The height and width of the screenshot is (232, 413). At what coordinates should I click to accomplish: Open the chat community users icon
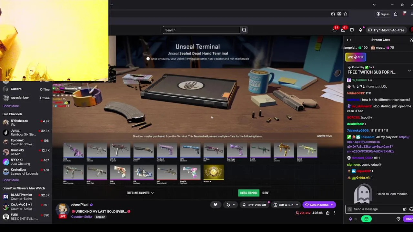tap(411, 40)
